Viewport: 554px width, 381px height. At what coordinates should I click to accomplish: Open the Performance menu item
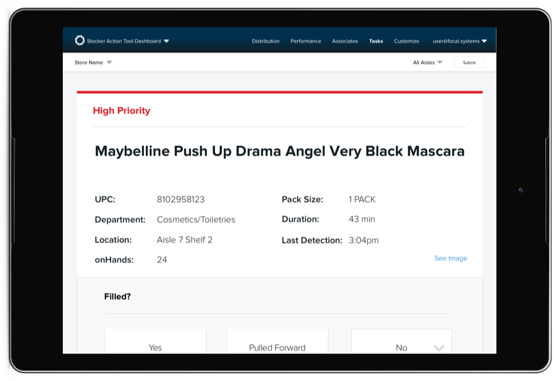[305, 41]
